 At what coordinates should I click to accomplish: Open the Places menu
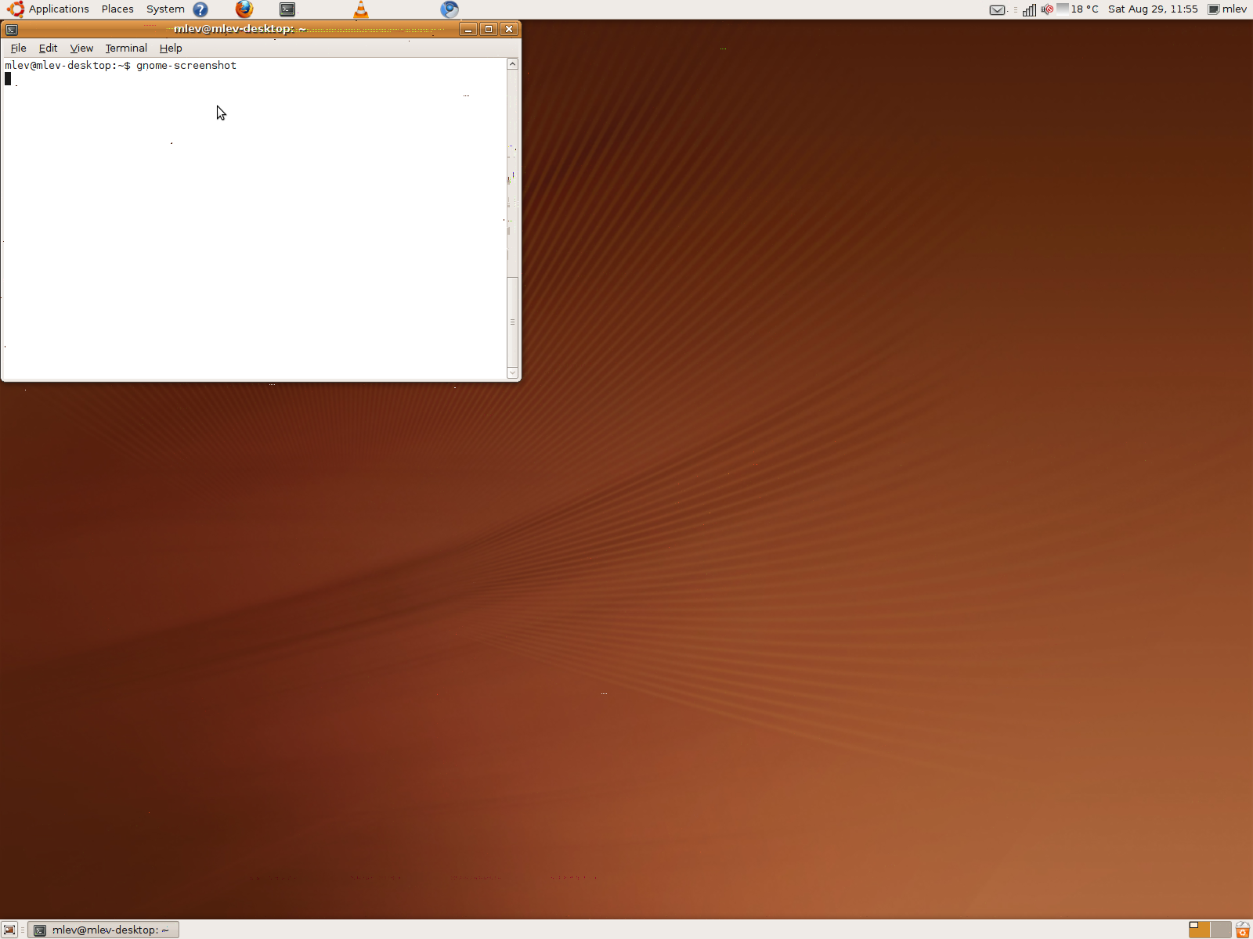pyautogui.click(x=117, y=9)
